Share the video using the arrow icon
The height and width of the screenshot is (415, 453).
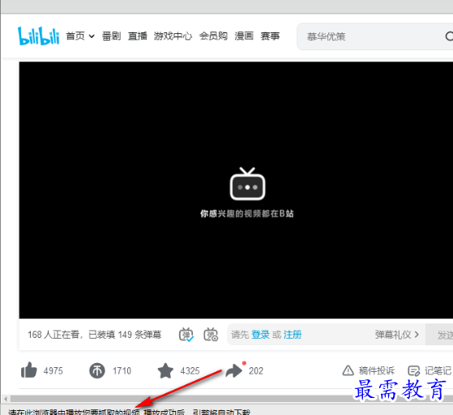pos(233,370)
